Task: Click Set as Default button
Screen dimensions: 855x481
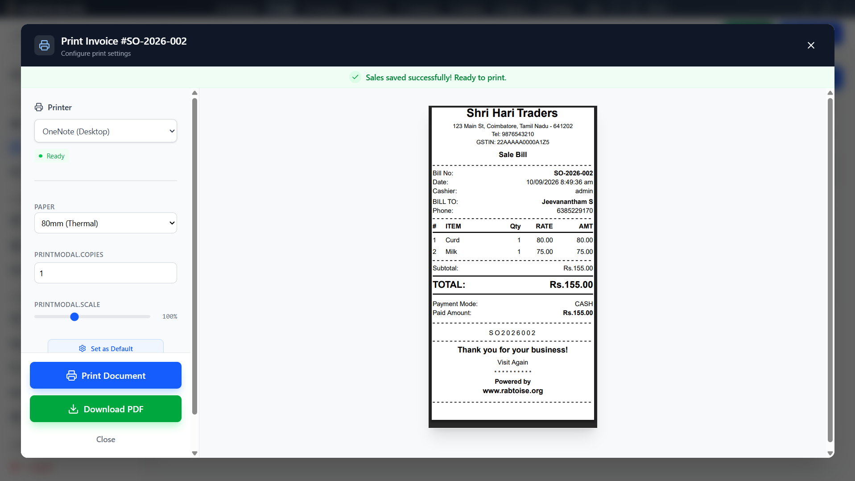Action: [x=106, y=347]
